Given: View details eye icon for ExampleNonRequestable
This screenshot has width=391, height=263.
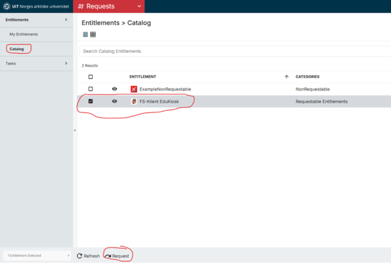Looking at the screenshot, I should click(x=115, y=89).
